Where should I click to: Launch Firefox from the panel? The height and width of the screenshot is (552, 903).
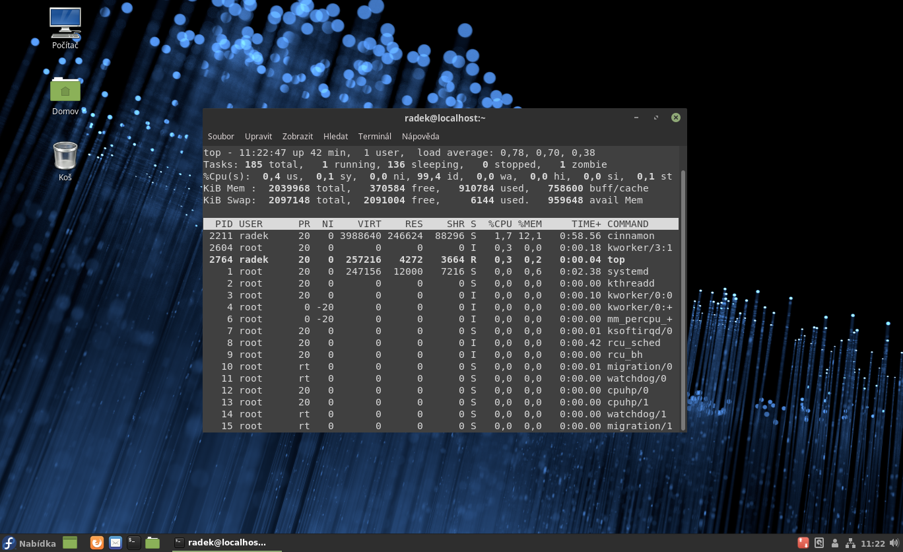pos(97,543)
